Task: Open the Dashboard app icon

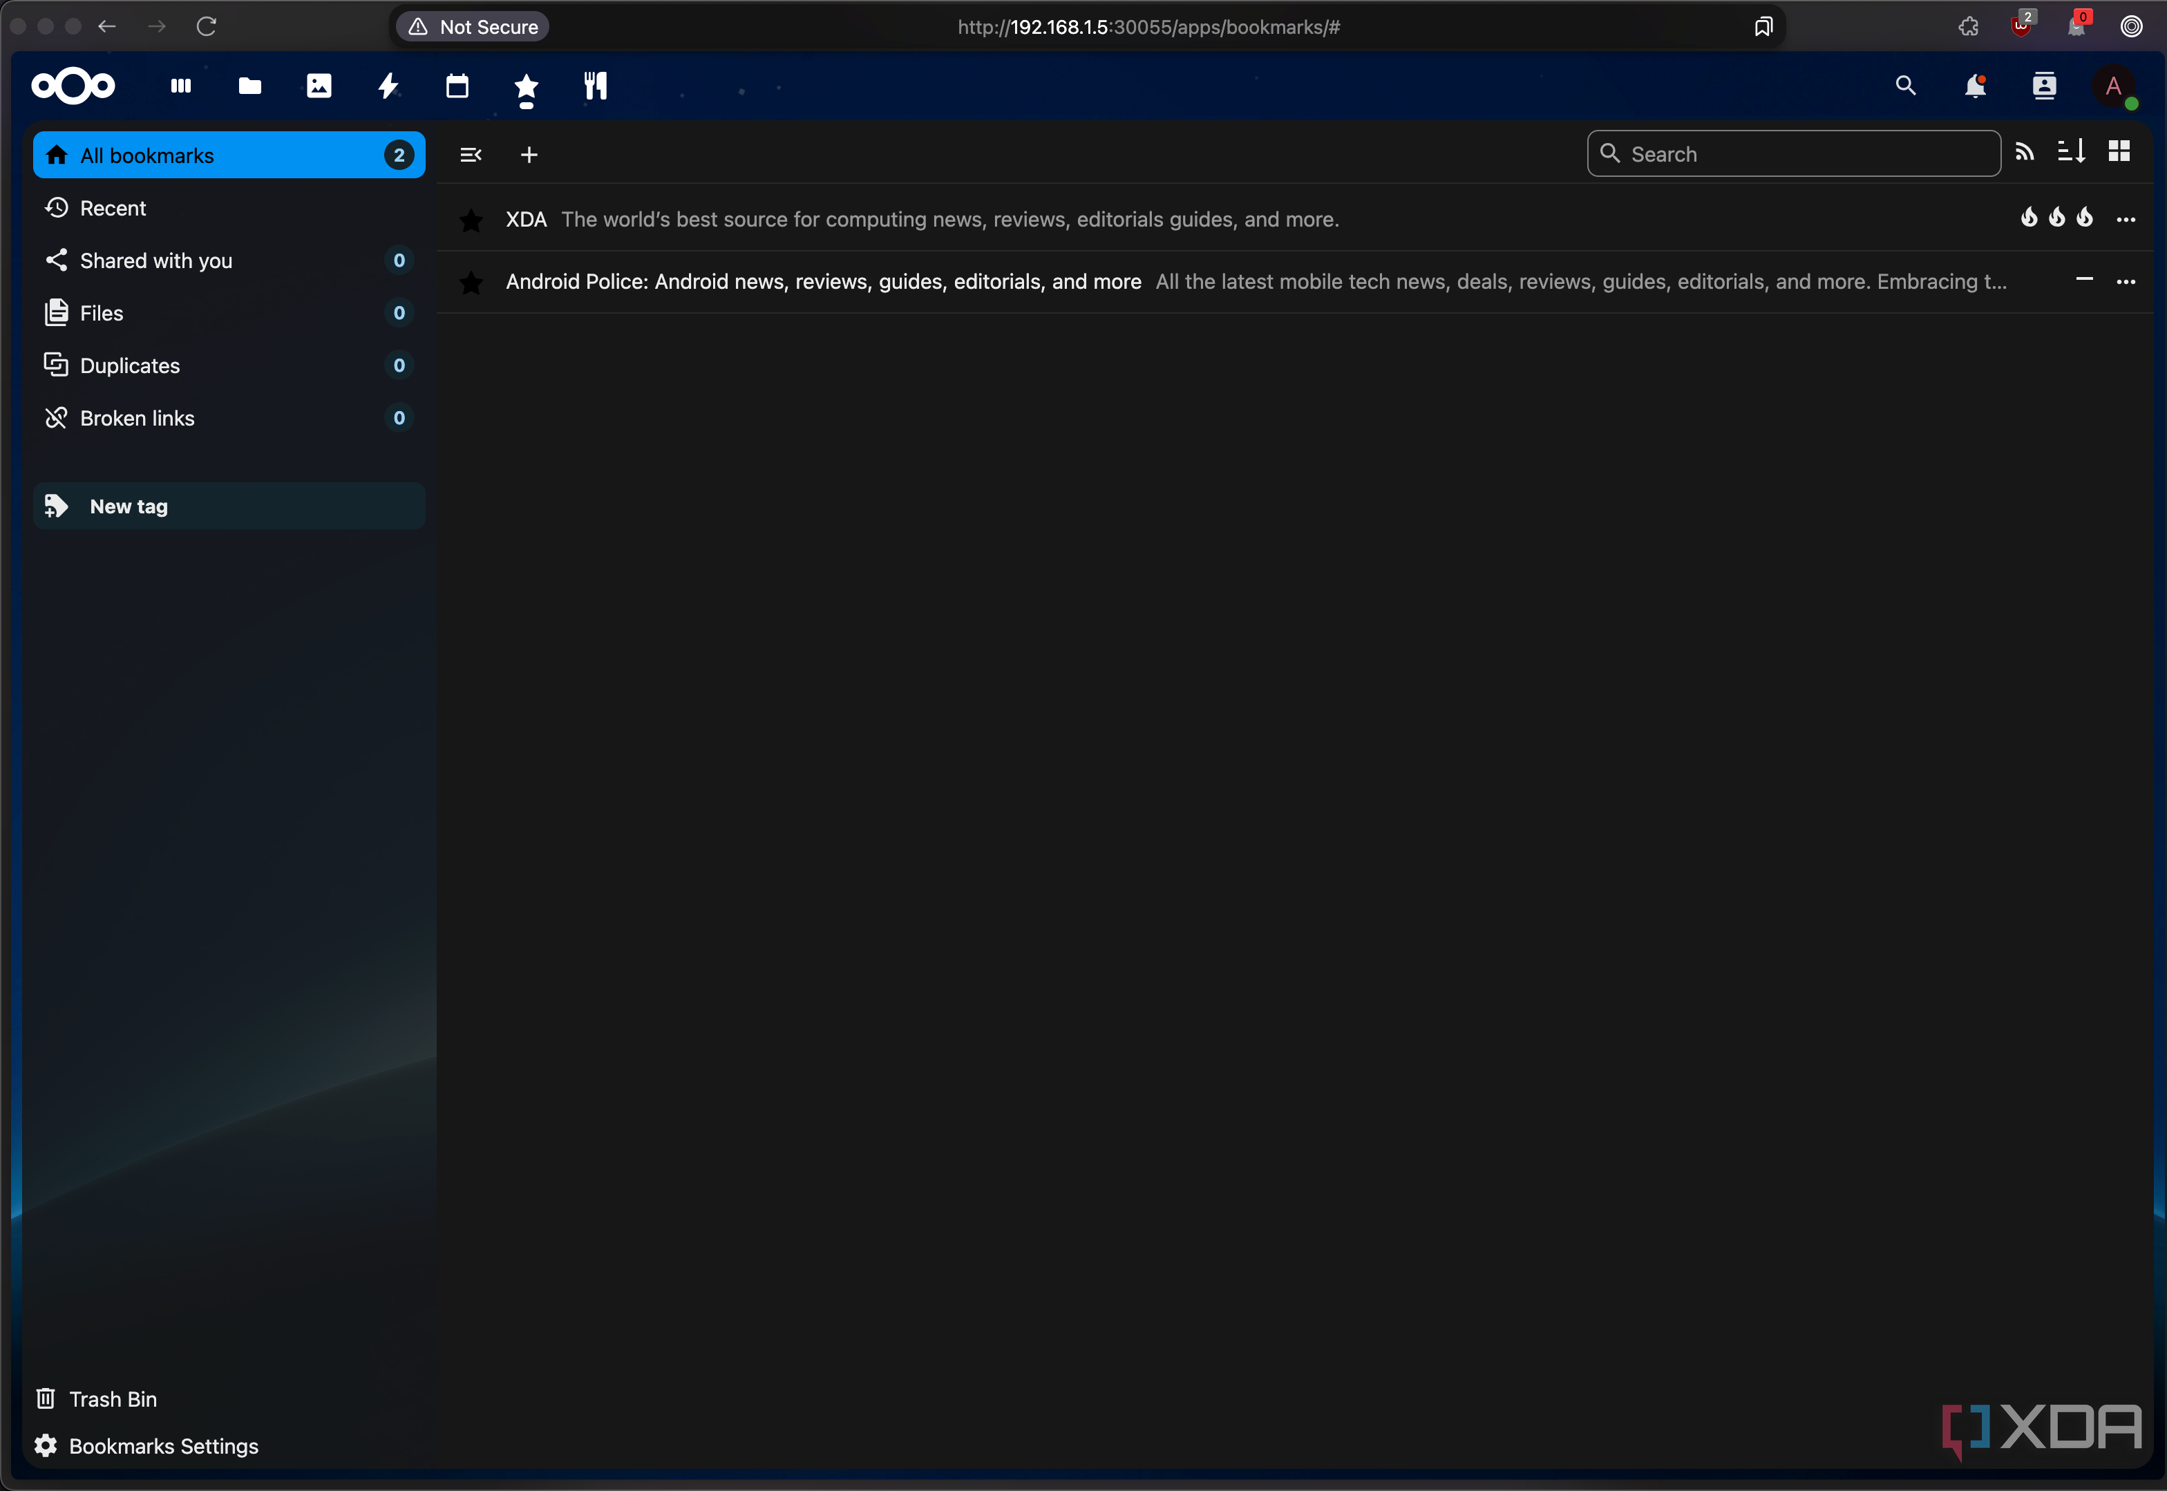Action: click(181, 86)
